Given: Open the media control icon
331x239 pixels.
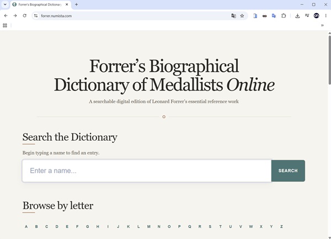Looking at the screenshot, I should click(x=307, y=15).
